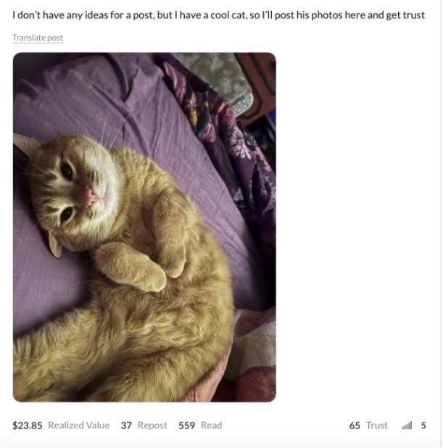This screenshot has width=443, height=448.
Task: Click the cat's lower ear in photo
Action: point(54,245)
